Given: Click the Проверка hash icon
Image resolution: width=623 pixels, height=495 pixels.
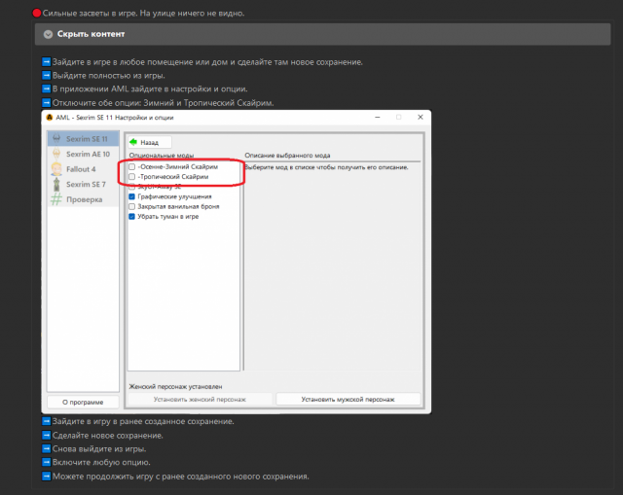Looking at the screenshot, I should click(x=57, y=198).
